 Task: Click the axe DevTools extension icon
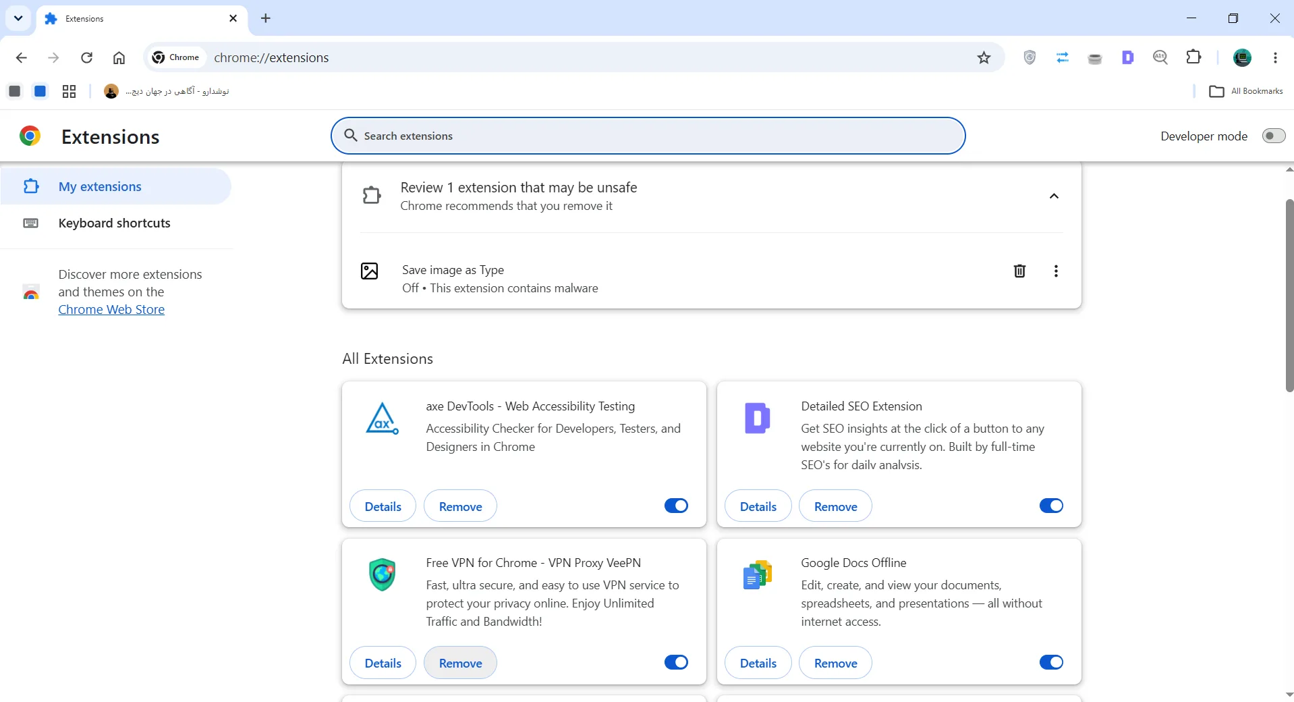tap(382, 418)
